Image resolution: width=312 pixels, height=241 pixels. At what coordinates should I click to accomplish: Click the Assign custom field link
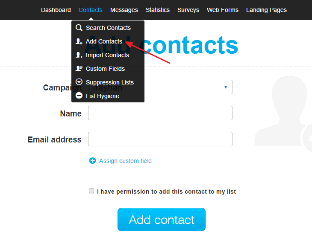pyautogui.click(x=125, y=161)
